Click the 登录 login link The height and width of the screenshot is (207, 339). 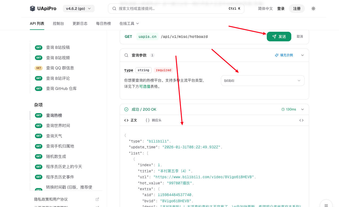(x=281, y=9)
